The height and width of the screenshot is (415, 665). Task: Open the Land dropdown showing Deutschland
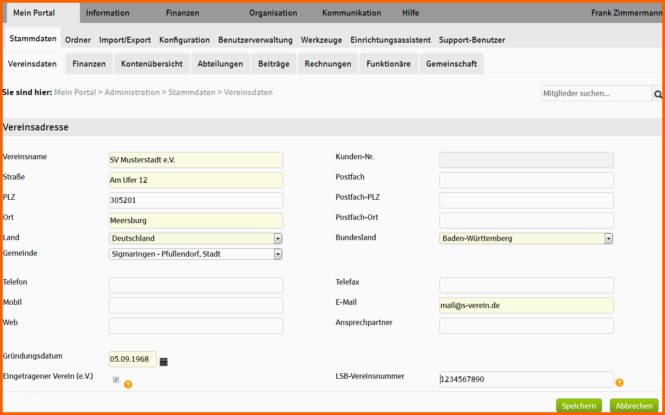point(196,238)
